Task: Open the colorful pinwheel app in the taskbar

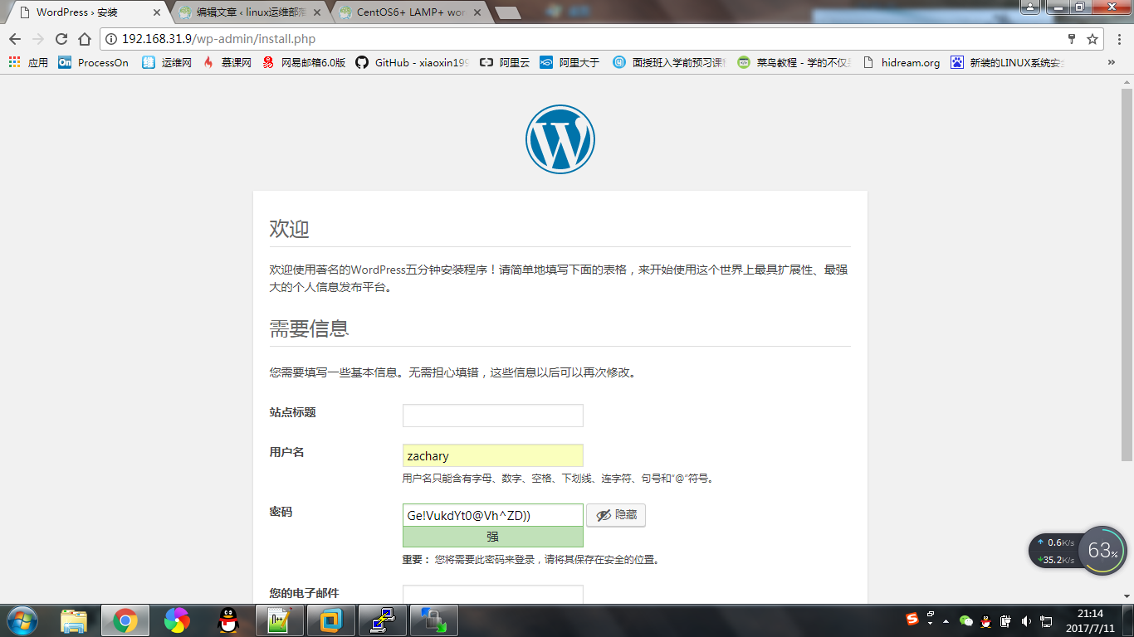Action: 177,620
